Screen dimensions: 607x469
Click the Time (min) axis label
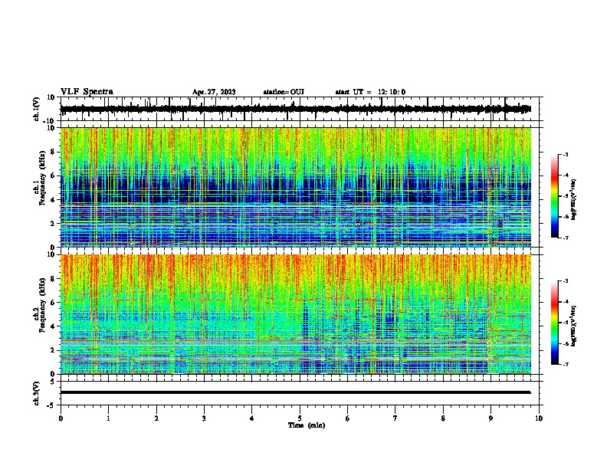307,425
